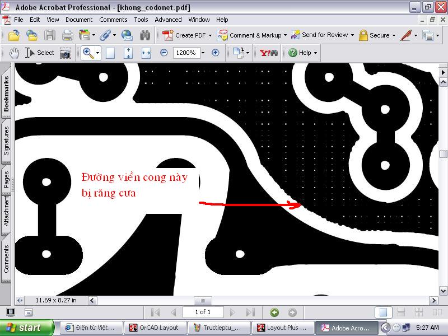Select the Zoom In magnifier tool
448x336 pixels.
pos(88,53)
